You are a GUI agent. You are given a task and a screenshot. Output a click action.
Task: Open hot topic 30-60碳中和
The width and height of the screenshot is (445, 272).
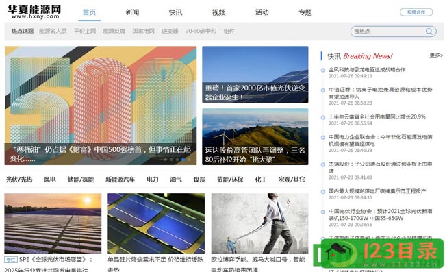[x=201, y=31]
